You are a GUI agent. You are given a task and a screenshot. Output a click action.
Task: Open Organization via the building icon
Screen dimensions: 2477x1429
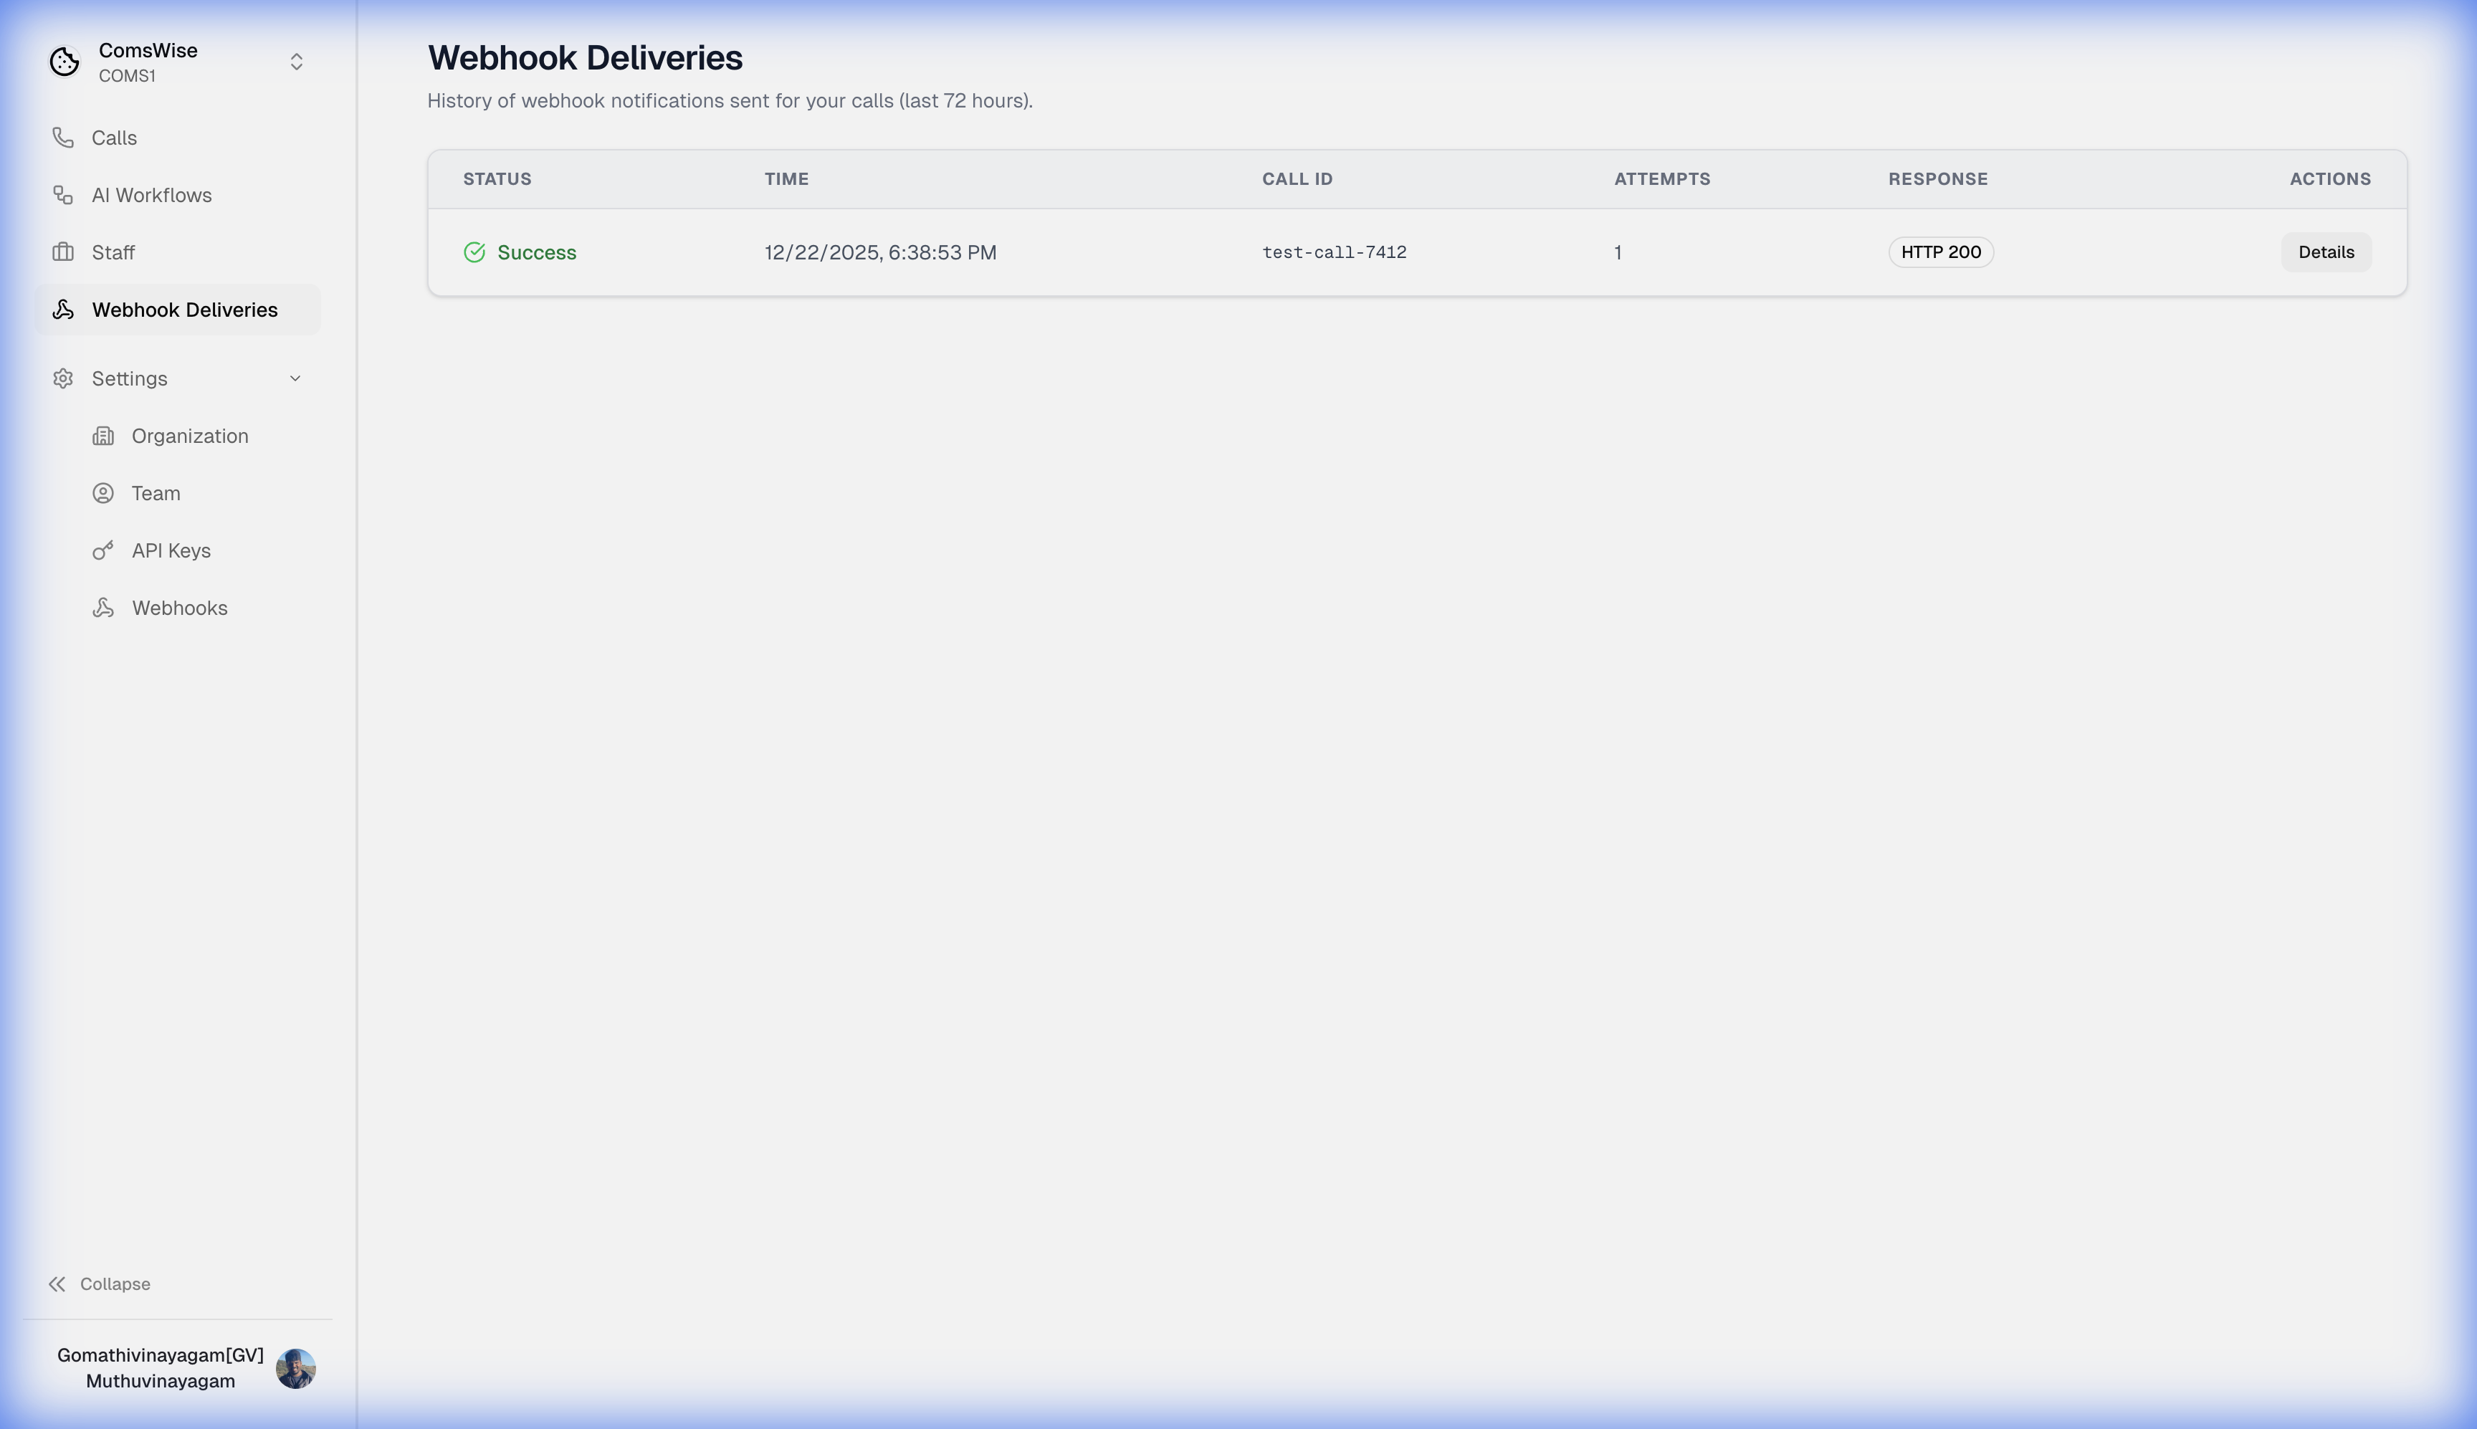click(104, 435)
